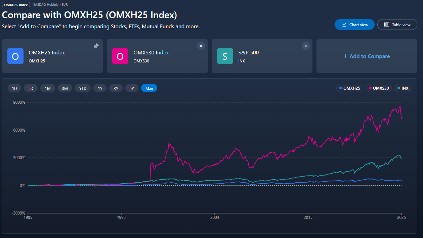Click Add to Compare
The height and width of the screenshot is (238, 423).
coord(367,56)
